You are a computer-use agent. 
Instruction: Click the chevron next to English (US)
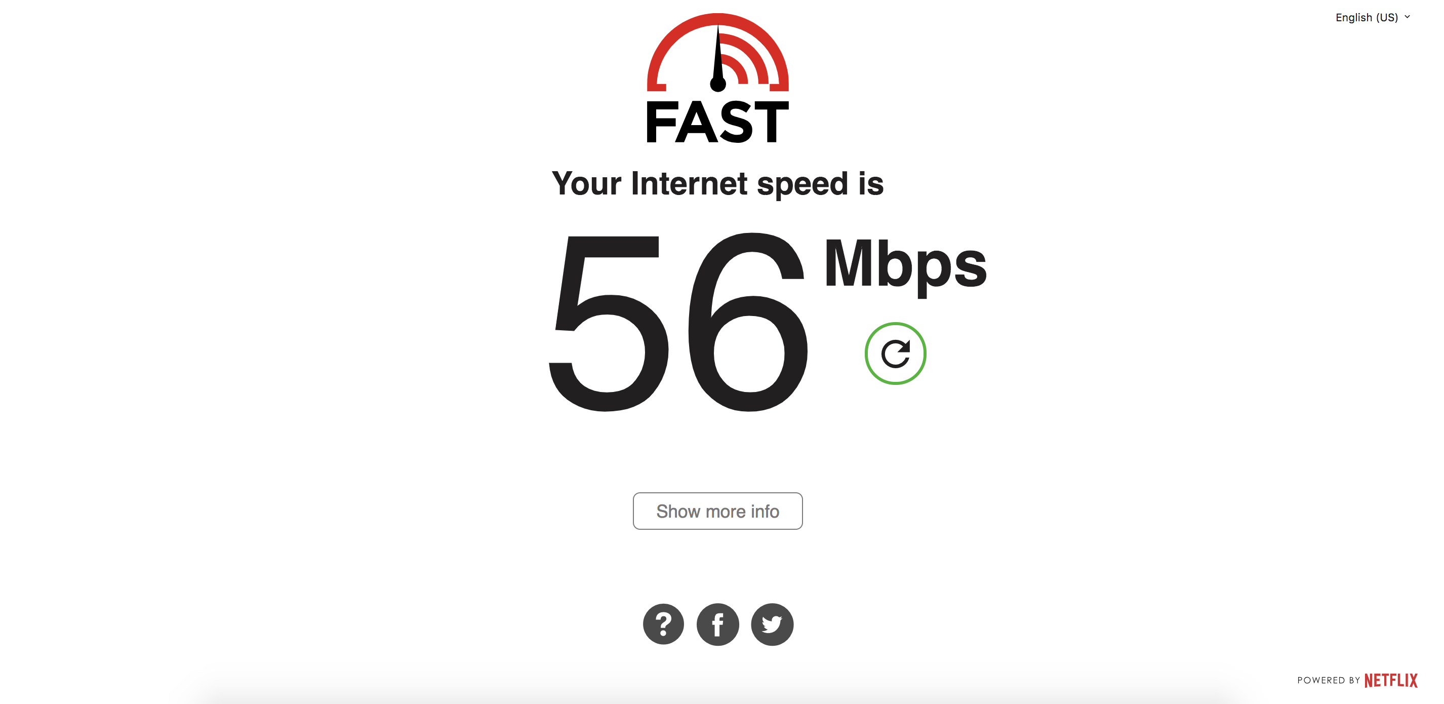1407,17
